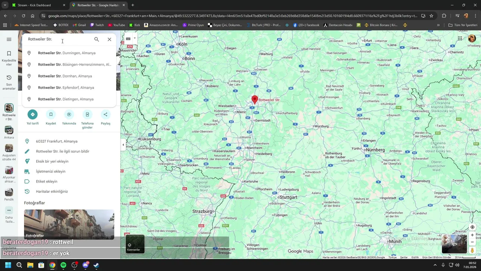Open File Explorer from taskbar

pyautogui.click(x=30, y=265)
